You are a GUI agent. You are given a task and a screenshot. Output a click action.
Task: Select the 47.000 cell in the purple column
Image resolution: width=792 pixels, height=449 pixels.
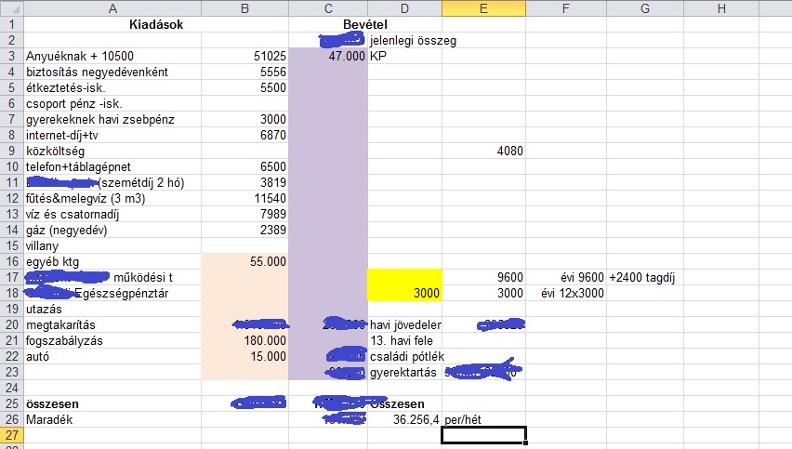(x=328, y=56)
